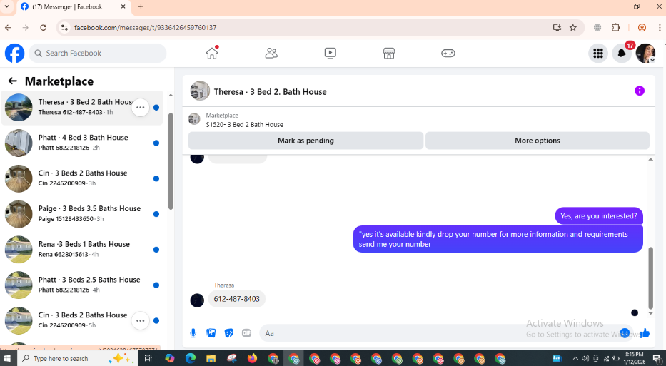Open the browser Extensions puzzle icon

point(616,28)
